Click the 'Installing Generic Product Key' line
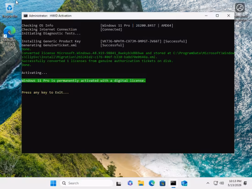 coord(51,41)
